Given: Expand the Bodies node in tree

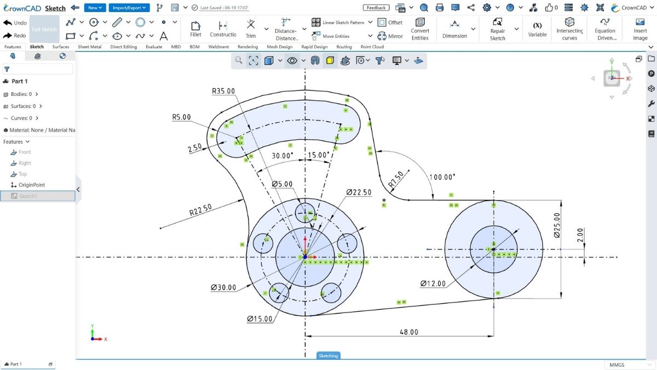Looking at the screenshot, I should [x=37, y=94].
